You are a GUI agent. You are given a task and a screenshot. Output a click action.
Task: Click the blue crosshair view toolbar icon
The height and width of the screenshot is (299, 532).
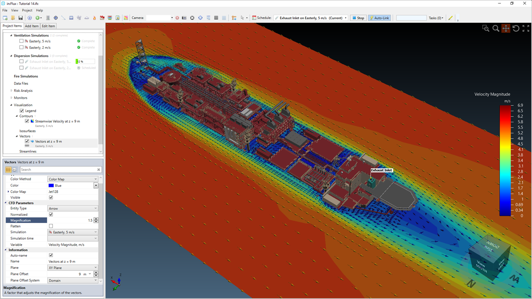pos(200,18)
